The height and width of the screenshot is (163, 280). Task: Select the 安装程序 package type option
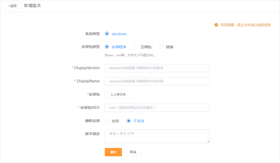point(107,47)
